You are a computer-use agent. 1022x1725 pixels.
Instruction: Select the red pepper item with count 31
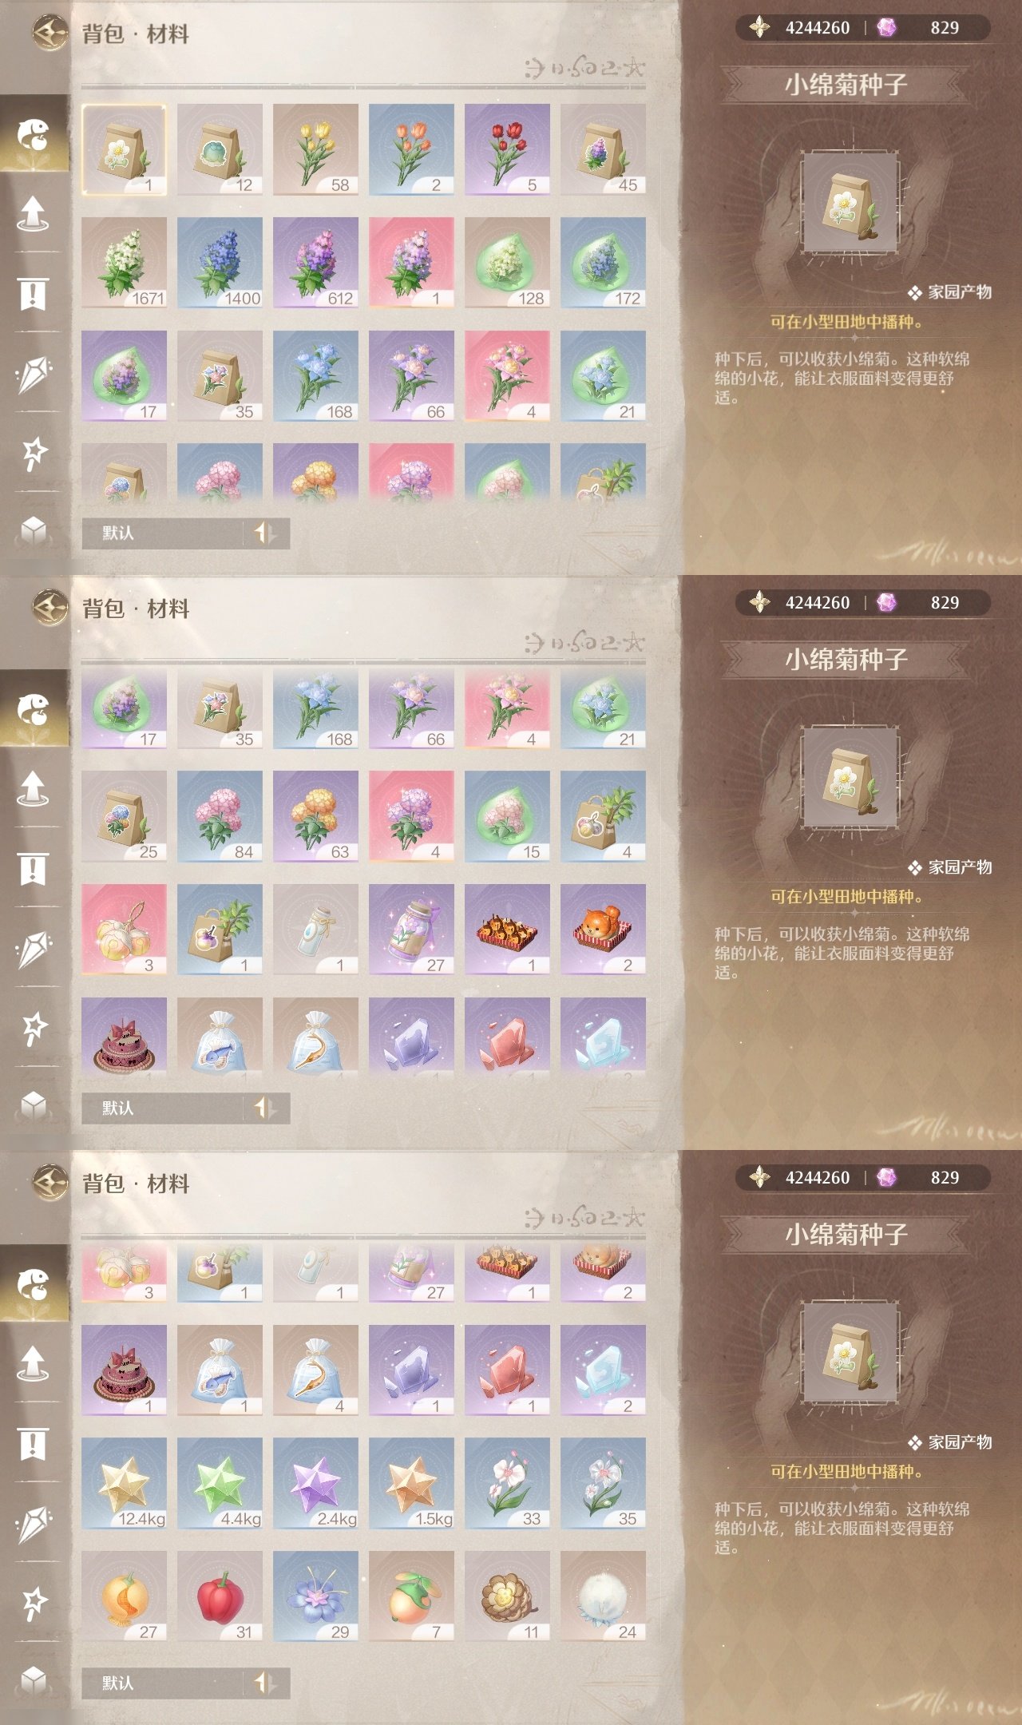[220, 1596]
